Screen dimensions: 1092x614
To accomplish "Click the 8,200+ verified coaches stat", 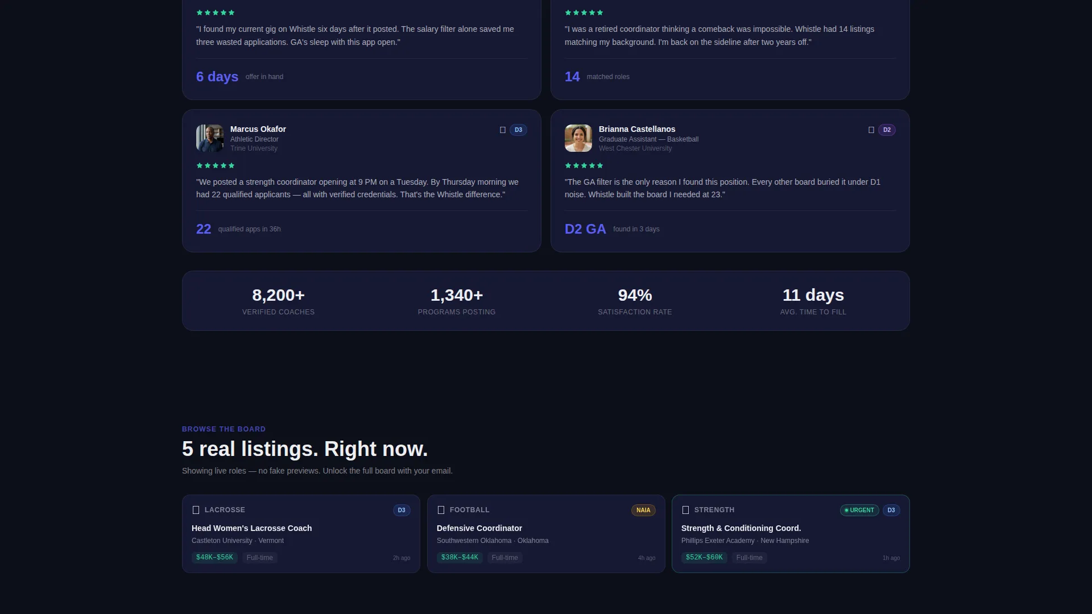I will (x=278, y=301).
